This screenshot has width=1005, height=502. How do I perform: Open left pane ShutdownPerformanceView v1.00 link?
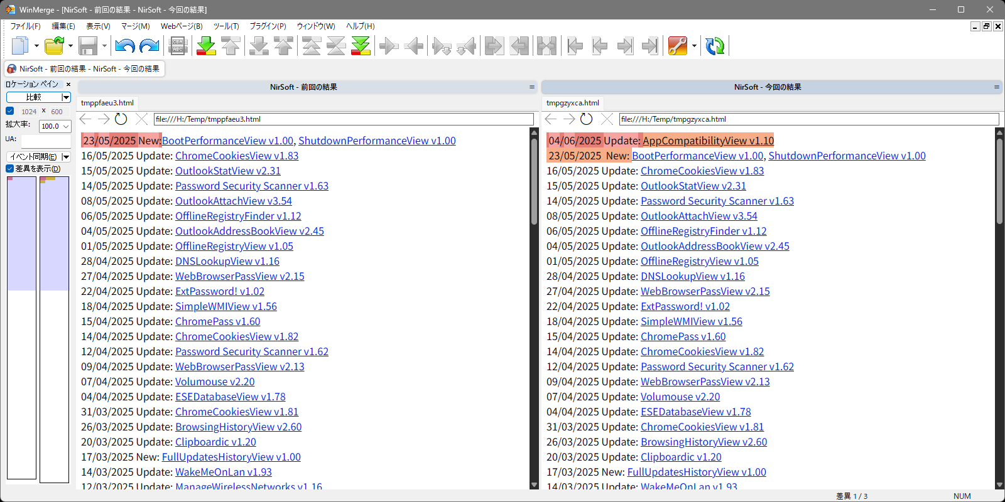pyautogui.click(x=377, y=141)
